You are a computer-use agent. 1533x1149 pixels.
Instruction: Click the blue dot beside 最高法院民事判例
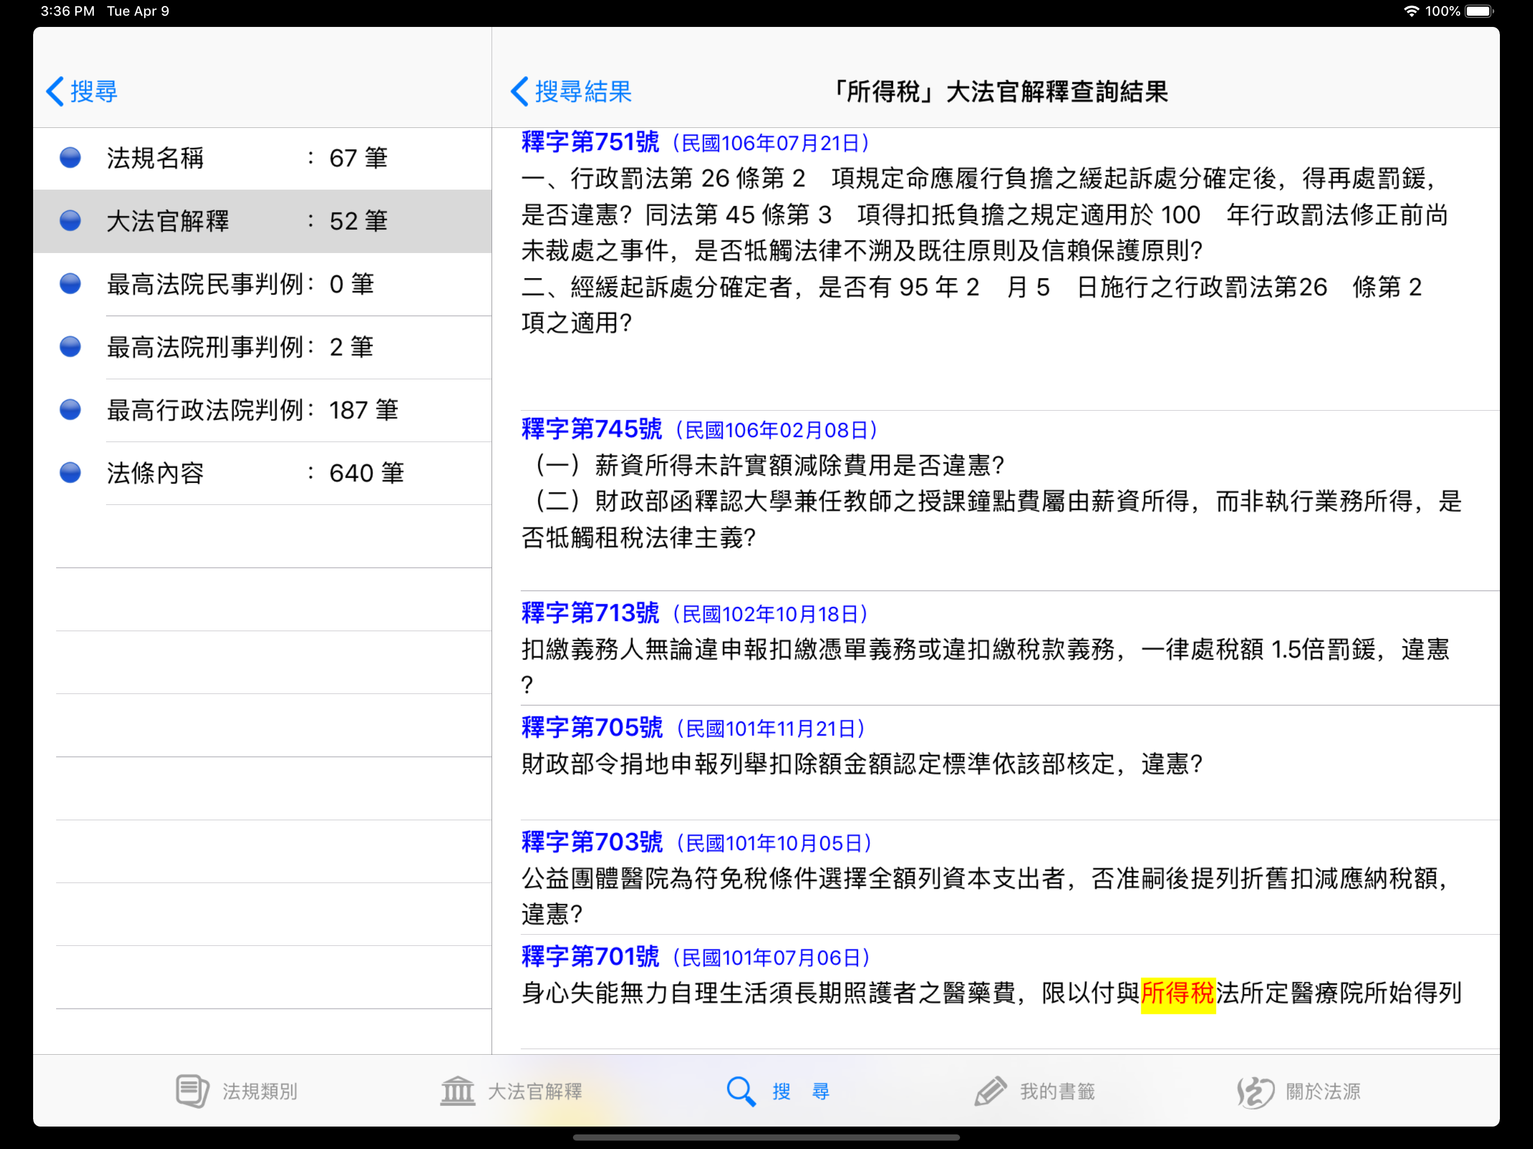[70, 284]
